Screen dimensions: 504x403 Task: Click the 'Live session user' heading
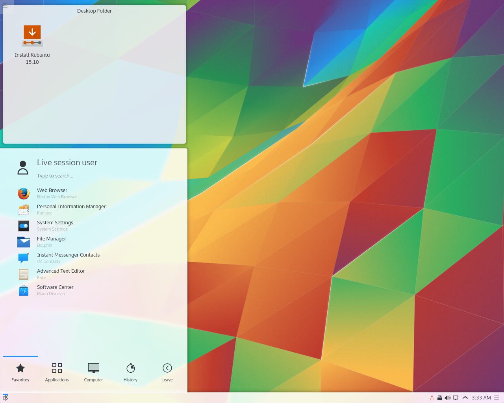click(x=67, y=163)
